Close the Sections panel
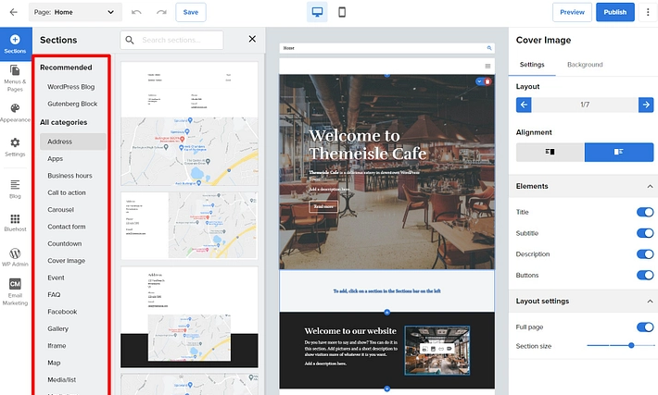This screenshot has width=658, height=395. point(252,39)
